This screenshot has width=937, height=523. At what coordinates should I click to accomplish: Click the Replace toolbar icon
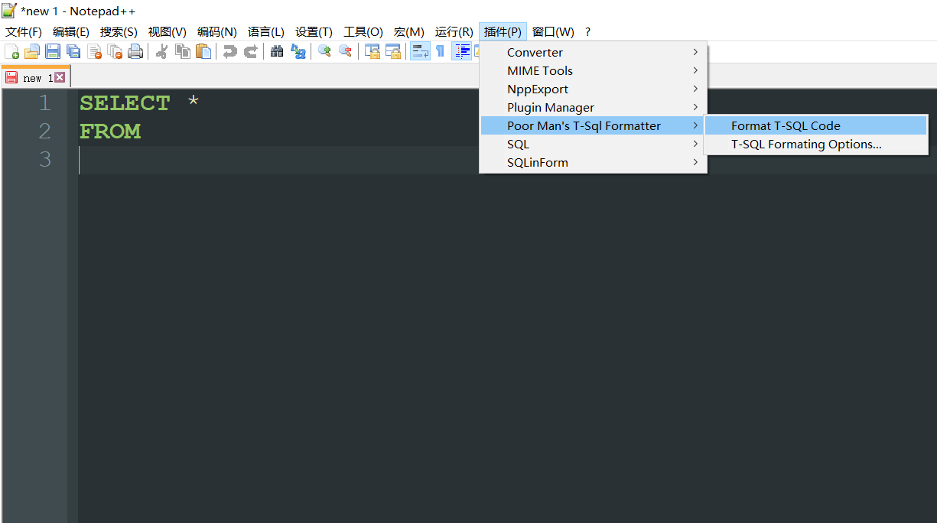pyautogui.click(x=298, y=51)
